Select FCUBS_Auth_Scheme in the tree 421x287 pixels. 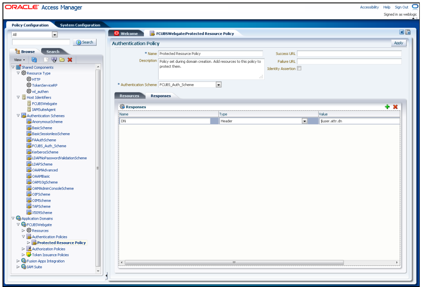49,146
